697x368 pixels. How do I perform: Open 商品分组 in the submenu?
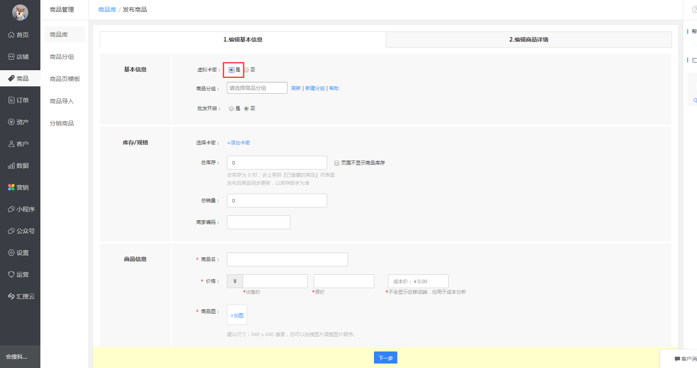(x=62, y=57)
